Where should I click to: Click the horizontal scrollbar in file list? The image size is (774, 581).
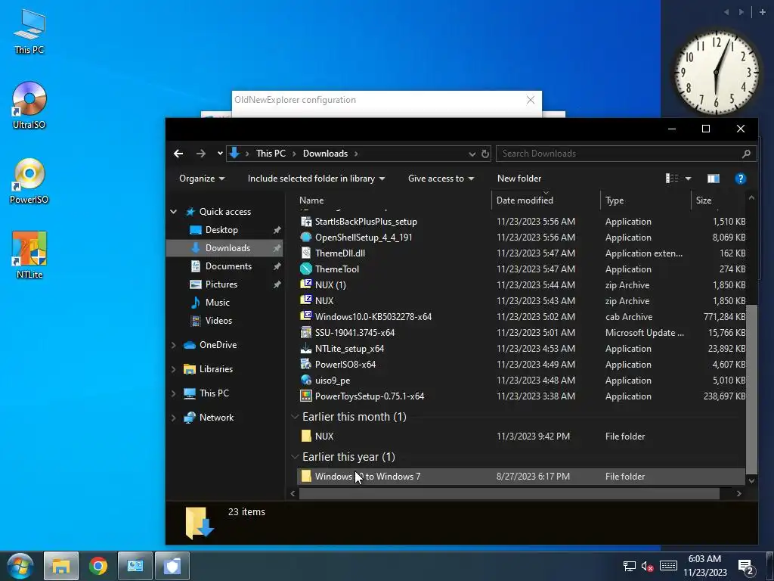coord(509,493)
